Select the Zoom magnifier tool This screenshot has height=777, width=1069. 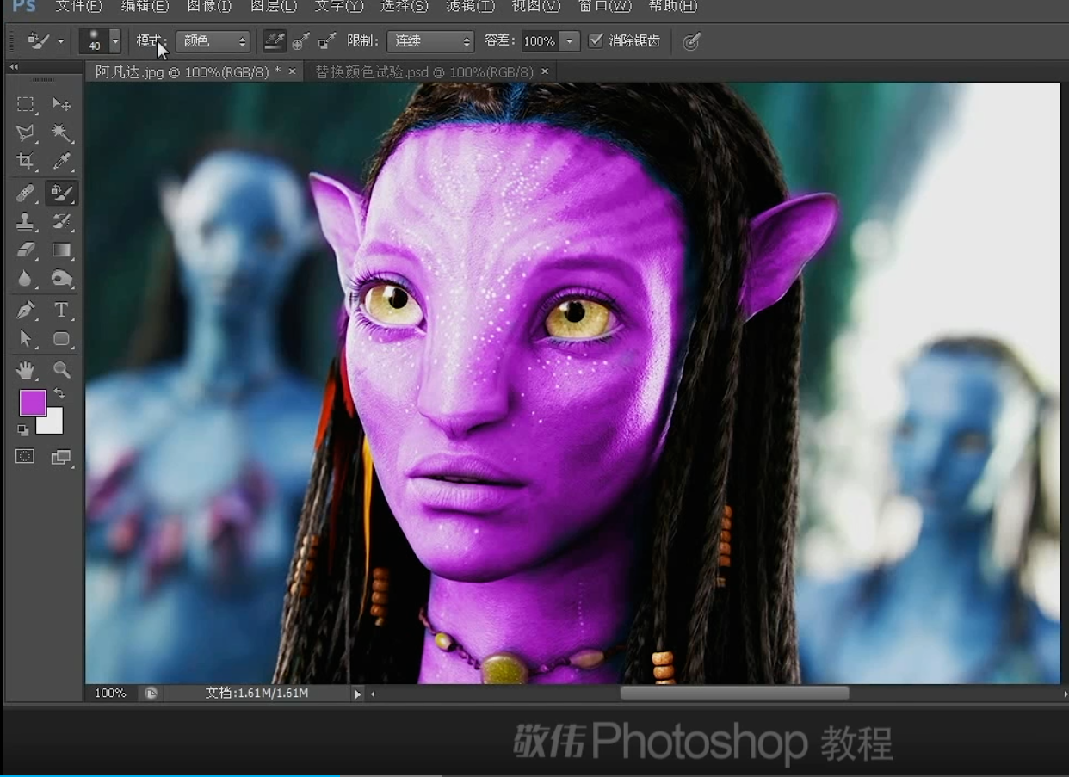tap(61, 370)
